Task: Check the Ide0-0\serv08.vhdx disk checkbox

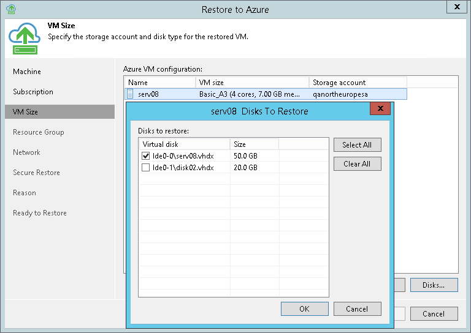Action: tap(146, 156)
